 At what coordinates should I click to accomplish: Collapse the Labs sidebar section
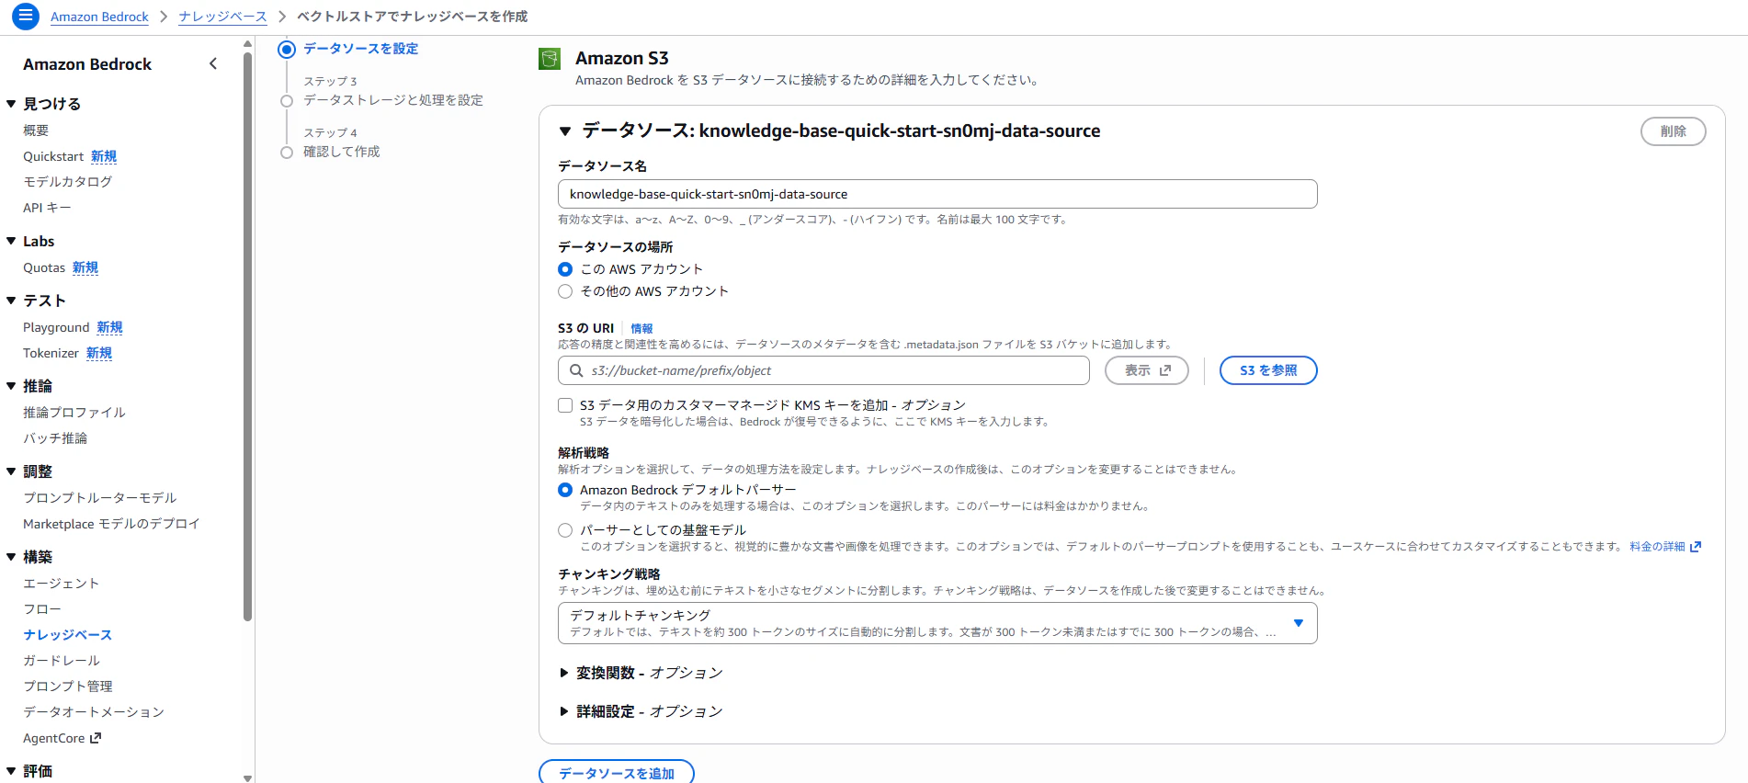coord(11,241)
